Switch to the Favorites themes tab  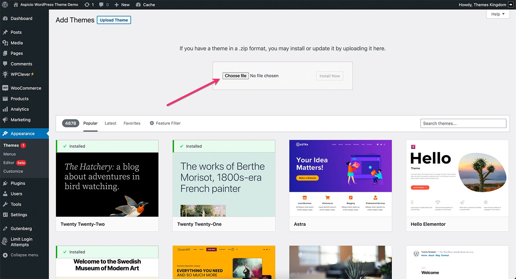click(x=132, y=123)
